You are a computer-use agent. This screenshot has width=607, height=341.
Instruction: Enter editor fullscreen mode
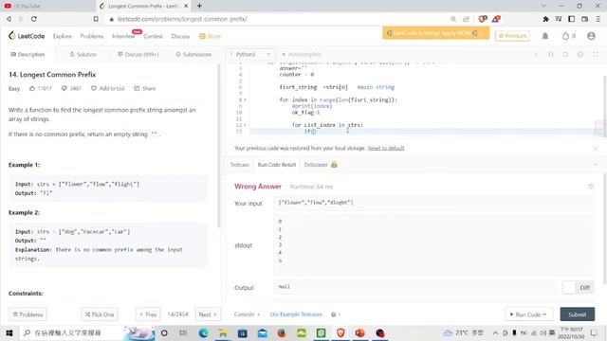(x=596, y=55)
